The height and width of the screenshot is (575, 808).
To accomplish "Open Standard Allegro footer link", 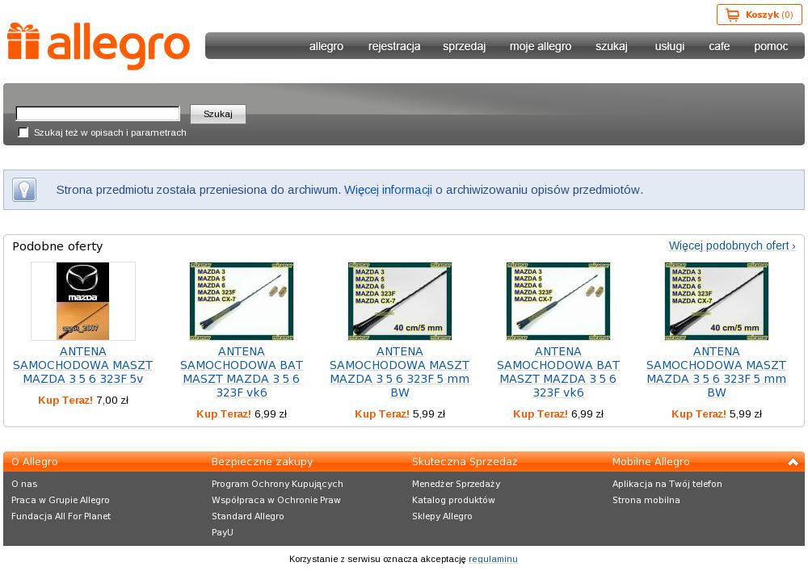I will [247, 516].
